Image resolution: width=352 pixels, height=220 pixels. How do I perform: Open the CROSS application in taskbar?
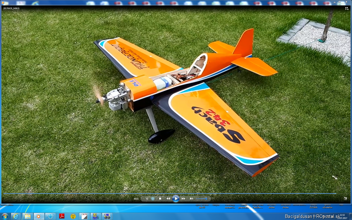coord(85,216)
